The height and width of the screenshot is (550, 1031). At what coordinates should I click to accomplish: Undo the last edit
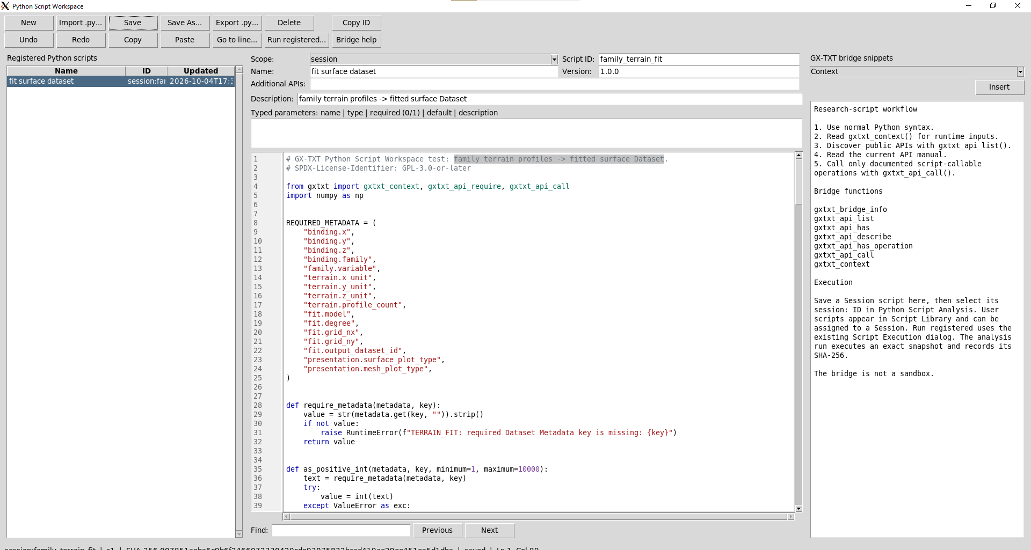pos(29,40)
